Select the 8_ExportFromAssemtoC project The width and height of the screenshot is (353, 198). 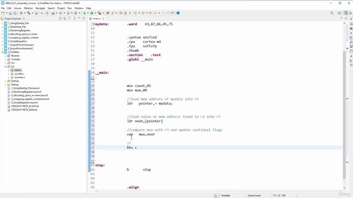click(x=21, y=48)
